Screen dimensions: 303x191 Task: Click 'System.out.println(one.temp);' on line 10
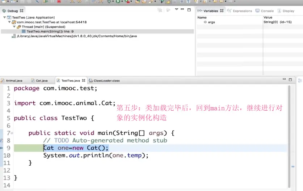pyautogui.click(x=96, y=155)
